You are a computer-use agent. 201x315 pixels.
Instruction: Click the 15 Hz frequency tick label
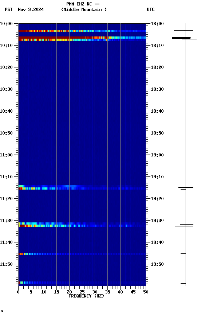(x=56, y=292)
